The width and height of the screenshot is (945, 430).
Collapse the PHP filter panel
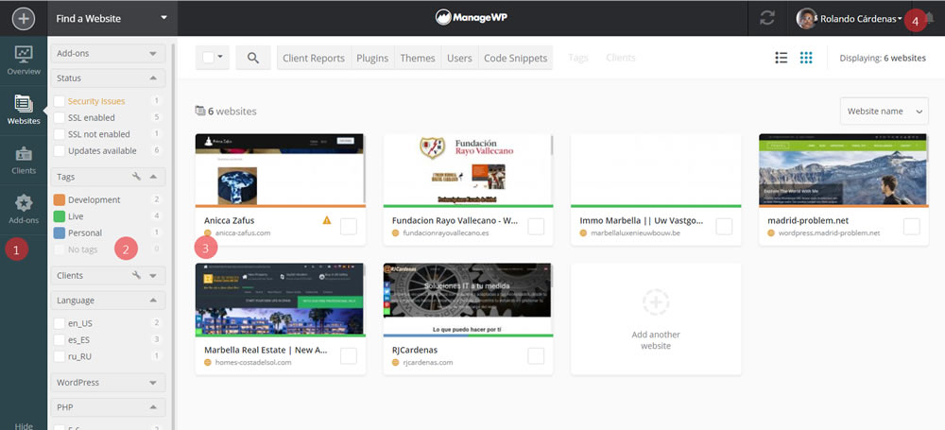(108, 407)
